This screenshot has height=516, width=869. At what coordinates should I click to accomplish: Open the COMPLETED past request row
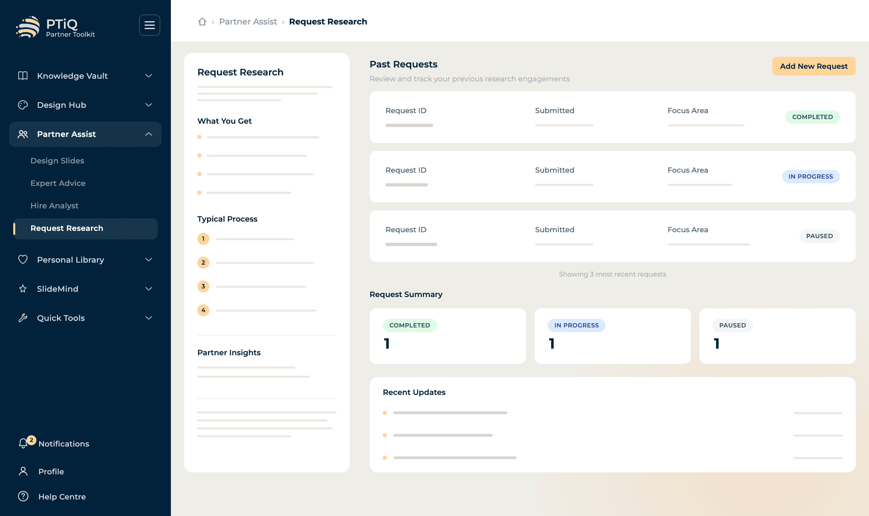click(613, 117)
